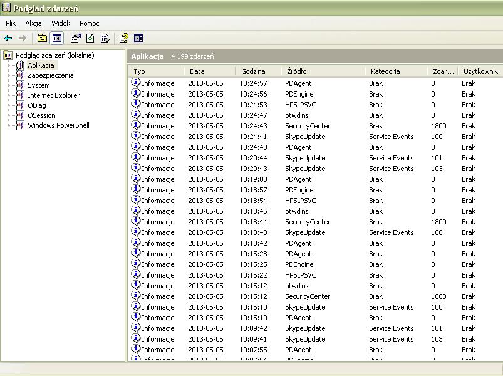Click the info icon of the 10:09:42 event

(x=136, y=328)
